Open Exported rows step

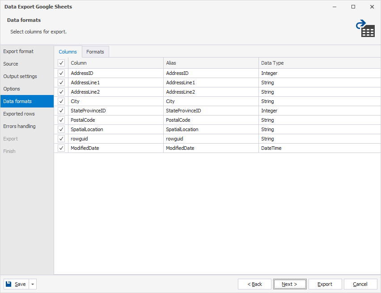point(27,114)
